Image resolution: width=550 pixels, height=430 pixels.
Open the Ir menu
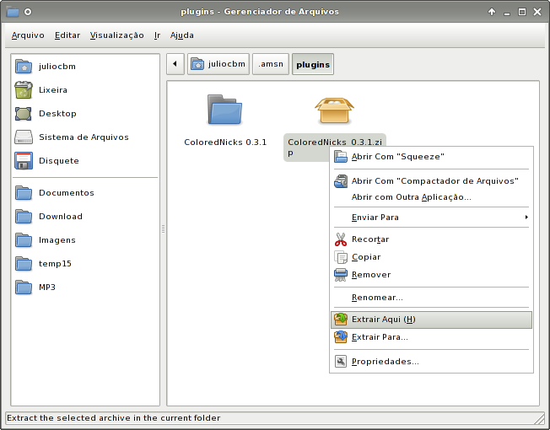click(157, 35)
